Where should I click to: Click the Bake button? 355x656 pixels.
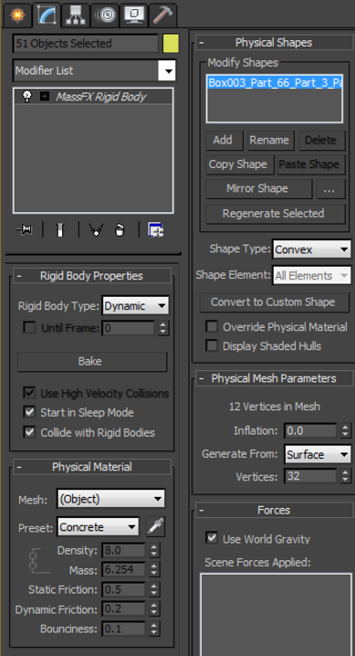(x=92, y=361)
